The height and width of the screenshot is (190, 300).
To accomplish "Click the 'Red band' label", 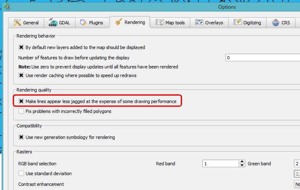I will (165, 164).
